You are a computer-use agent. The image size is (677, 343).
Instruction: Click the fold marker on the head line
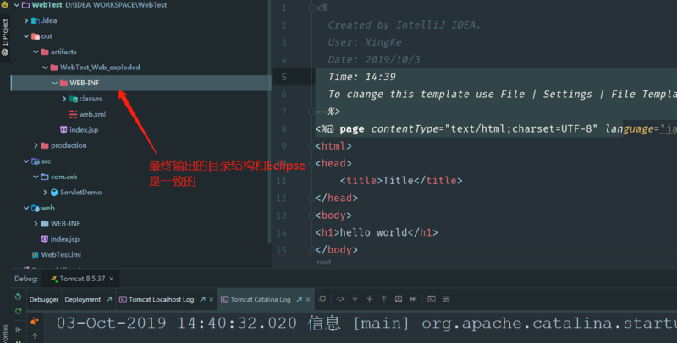coord(311,163)
